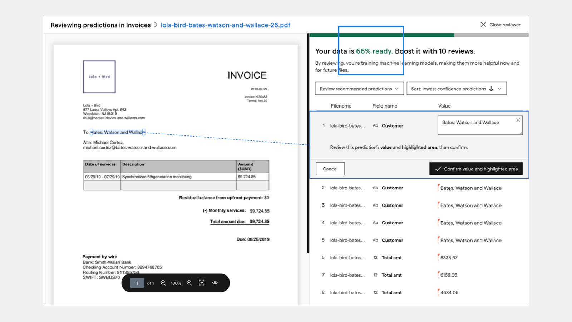This screenshot has height=322, width=572.
Task: Zoom in the document preview
Action: coord(189,283)
